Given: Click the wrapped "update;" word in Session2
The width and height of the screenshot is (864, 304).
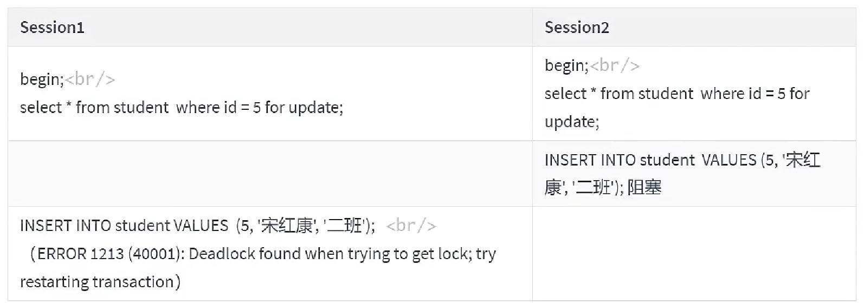Looking at the screenshot, I should [x=571, y=122].
